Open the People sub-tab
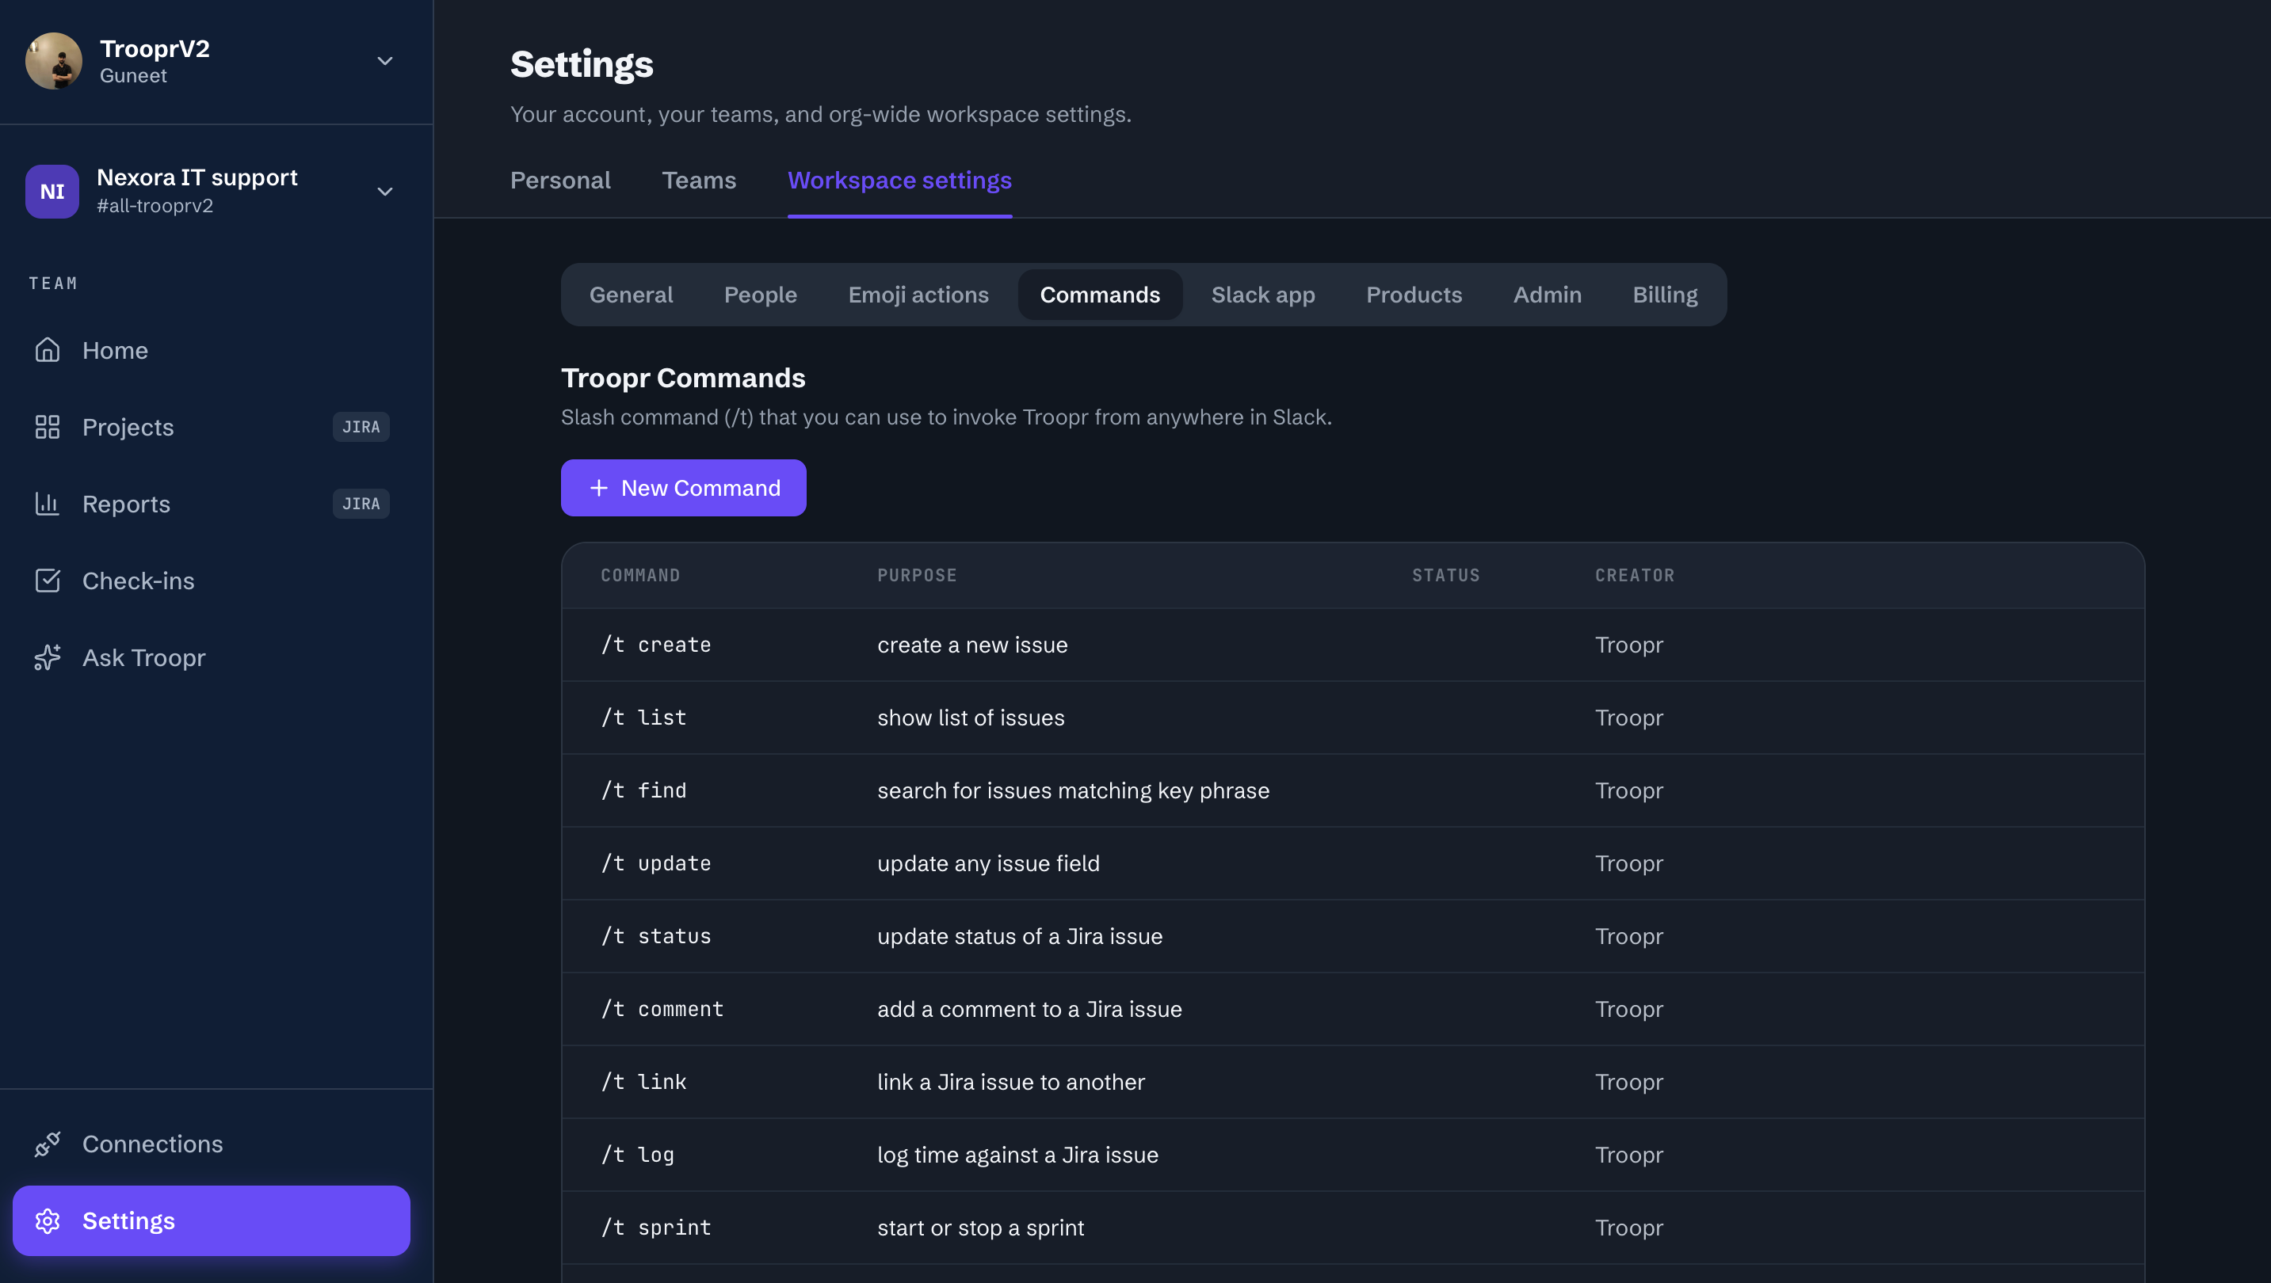The image size is (2271, 1283). tap(760, 295)
